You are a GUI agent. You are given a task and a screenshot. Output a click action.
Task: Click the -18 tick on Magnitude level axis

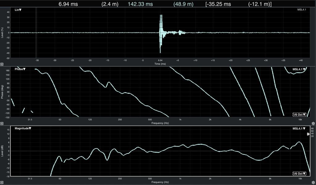coord(8,176)
